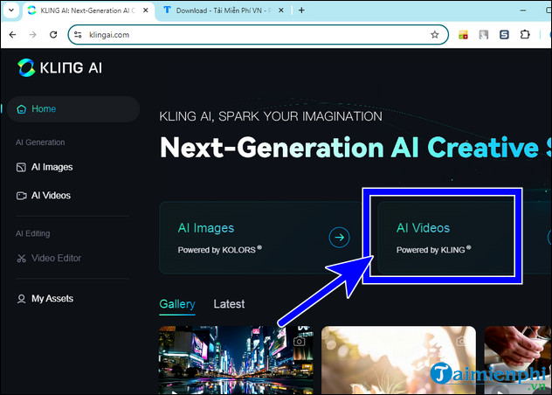Select the Gallery tab

177,304
